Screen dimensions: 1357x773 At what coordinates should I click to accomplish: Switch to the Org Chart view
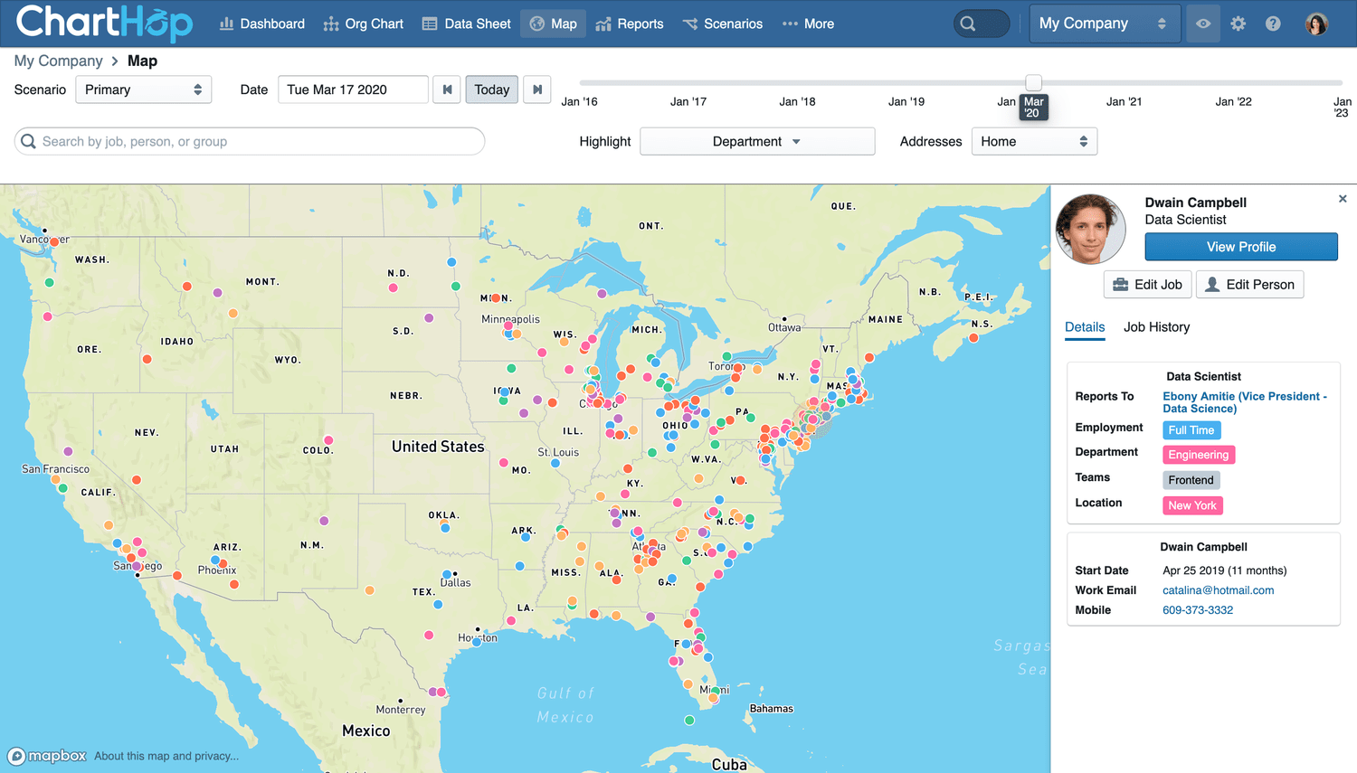click(x=363, y=24)
